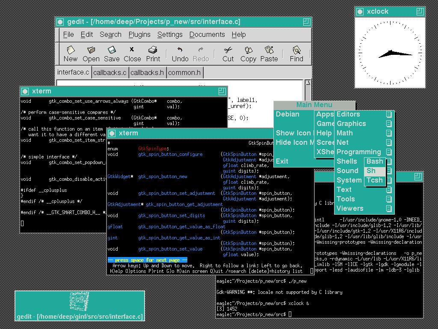Screen dimensions: 438x329
Task: Cut selected text using the Cut icon
Action: pyautogui.click(x=228, y=53)
